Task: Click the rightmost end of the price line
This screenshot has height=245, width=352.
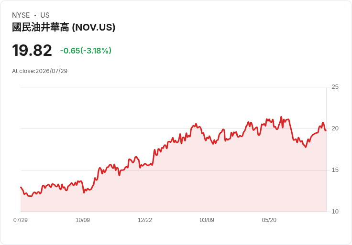Action: coord(326,130)
